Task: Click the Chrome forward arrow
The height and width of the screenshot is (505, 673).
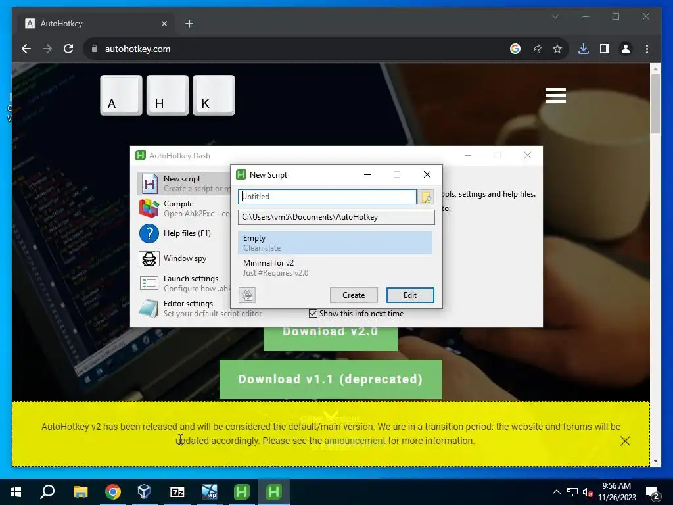Action: coord(47,49)
